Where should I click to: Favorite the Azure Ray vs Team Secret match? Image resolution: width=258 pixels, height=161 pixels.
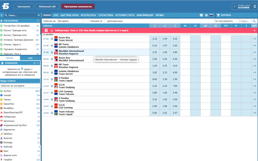(x=52, y=39)
